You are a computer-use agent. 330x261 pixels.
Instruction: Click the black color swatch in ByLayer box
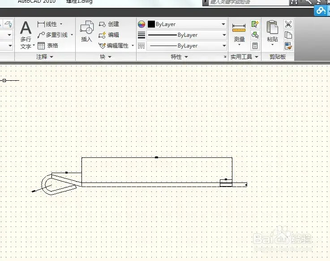(x=151, y=24)
